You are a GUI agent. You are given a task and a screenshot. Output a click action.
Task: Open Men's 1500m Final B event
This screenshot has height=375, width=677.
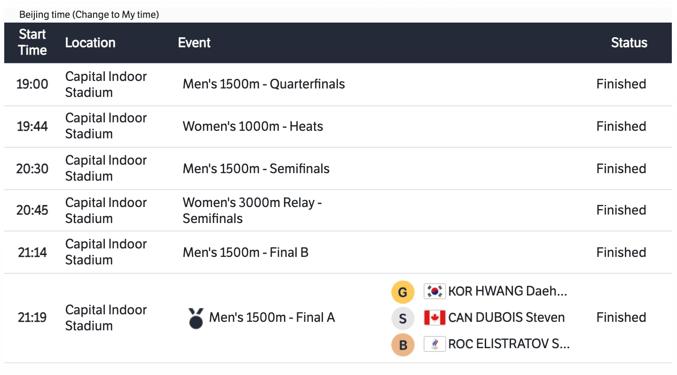245,253
